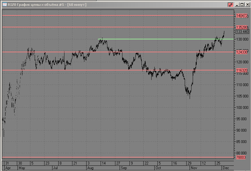This screenshot has width=251, height=171.
Task: Click date label 29 on time axis
Action: [189, 163]
